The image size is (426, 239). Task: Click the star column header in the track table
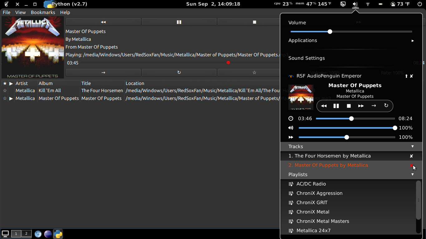point(5,83)
